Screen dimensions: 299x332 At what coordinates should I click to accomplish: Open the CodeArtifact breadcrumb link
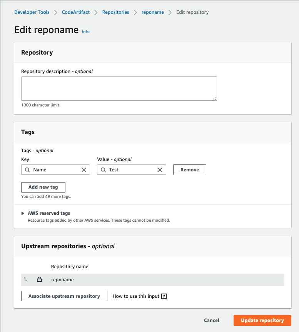(75, 12)
